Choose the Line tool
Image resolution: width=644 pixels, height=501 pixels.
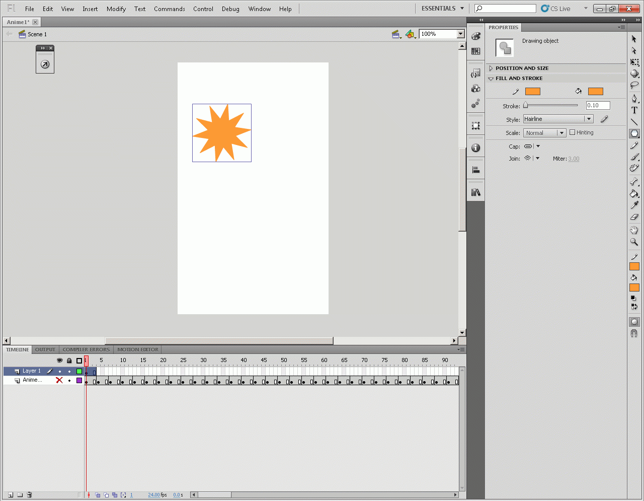[x=634, y=122]
